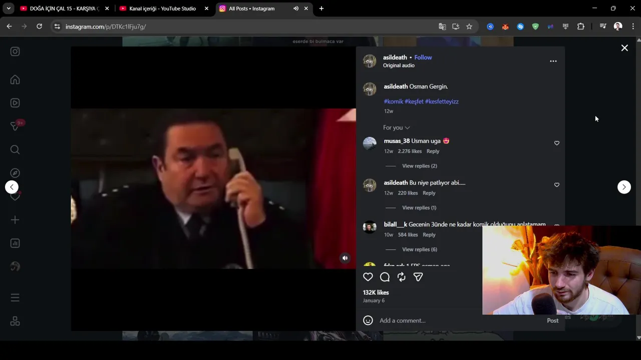Image resolution: width=641 pixels, height=360 pixels.
Task: Expand For you comment sorting dropdown
Action: [x=397, y=127]
